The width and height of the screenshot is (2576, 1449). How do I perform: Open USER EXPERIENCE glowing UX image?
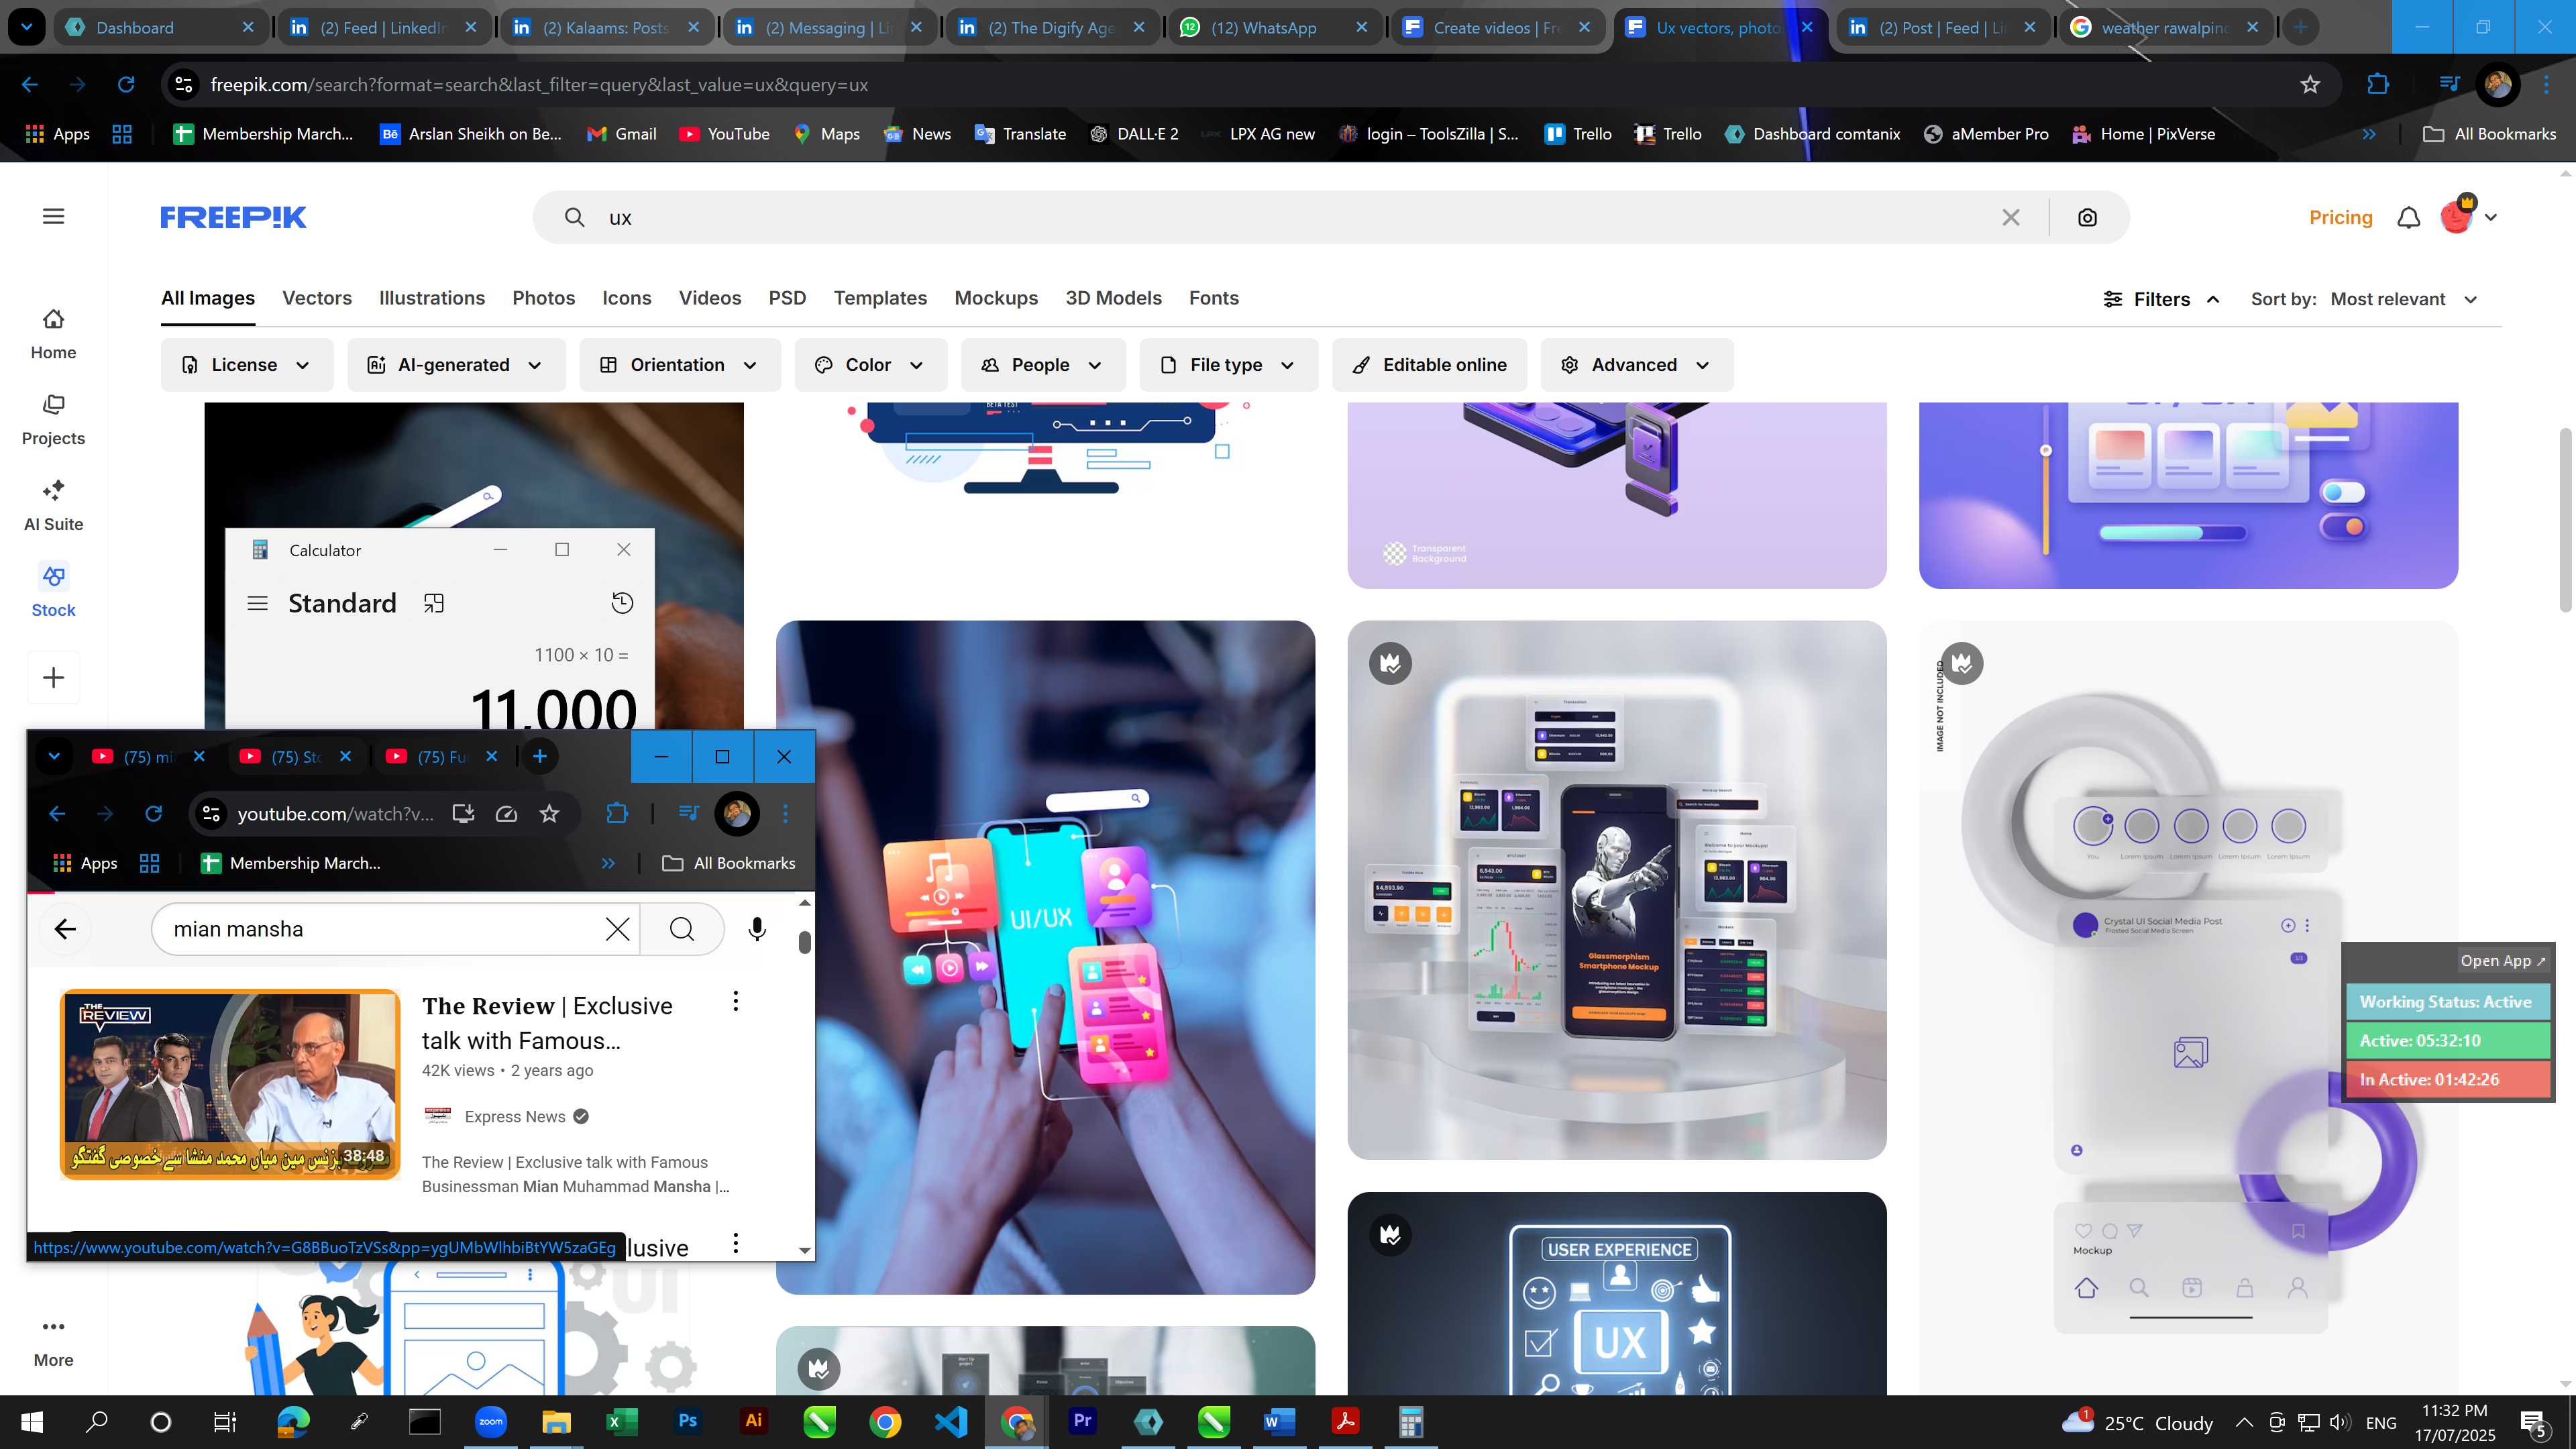tap(1617, 1293)
